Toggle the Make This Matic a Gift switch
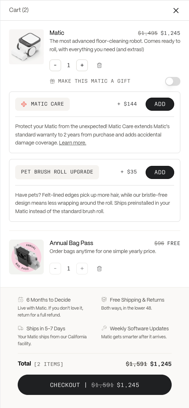Image resolution: width=189 pixels, height=408 pixels. 173,81
